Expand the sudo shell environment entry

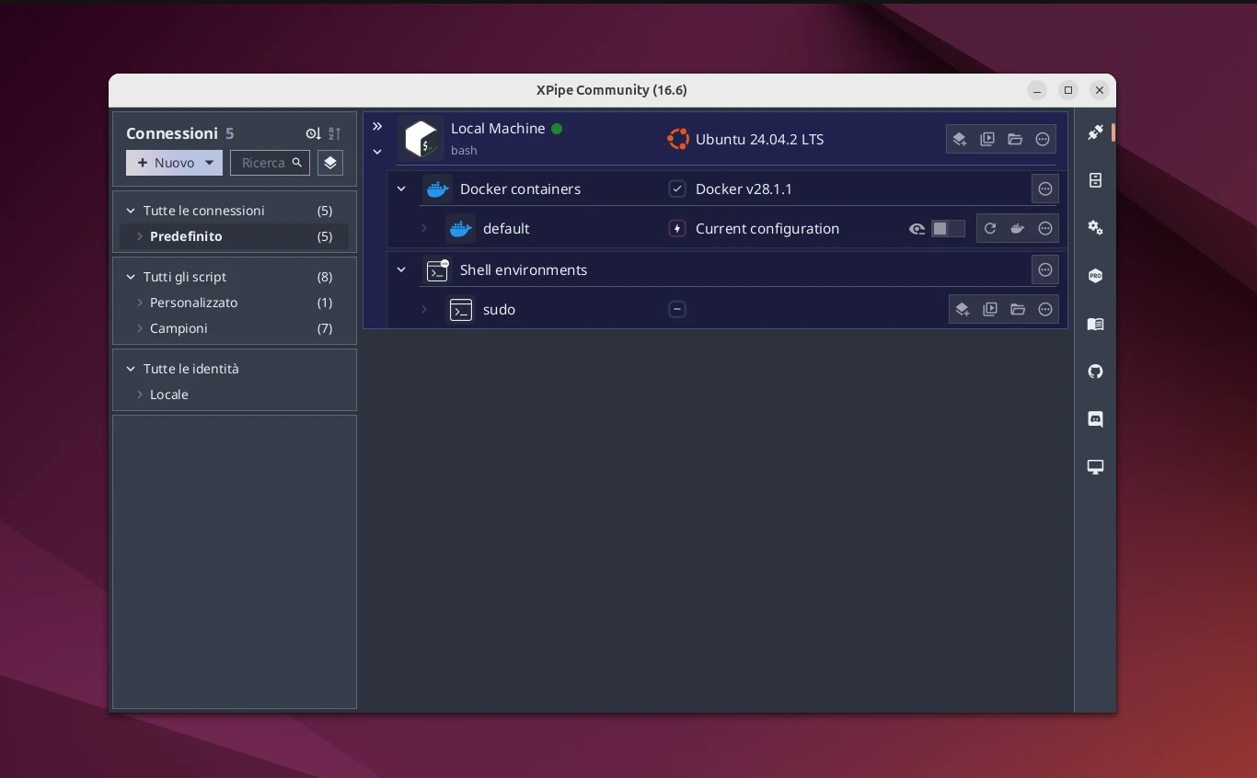(x=424, y=310)
